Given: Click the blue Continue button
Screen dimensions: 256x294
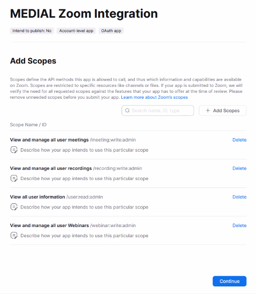Looking at the screenshot, I should [x=229, y=281].
